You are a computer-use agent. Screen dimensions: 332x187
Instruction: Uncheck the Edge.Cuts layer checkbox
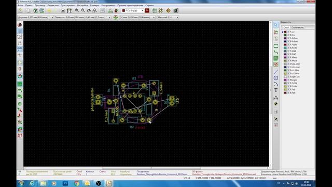click(288, 77)
